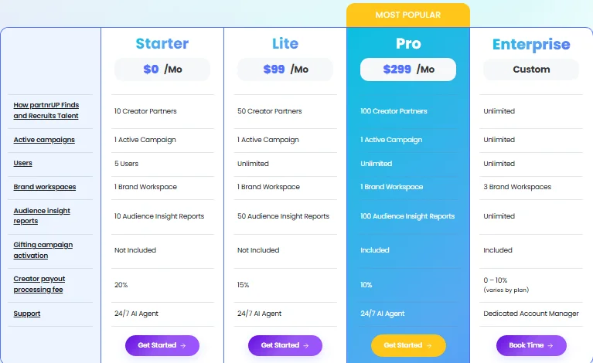The width and height of the screenshot is (593, 363).
Task: Select the $299 /Mo price badge
Action: point(408,70)
